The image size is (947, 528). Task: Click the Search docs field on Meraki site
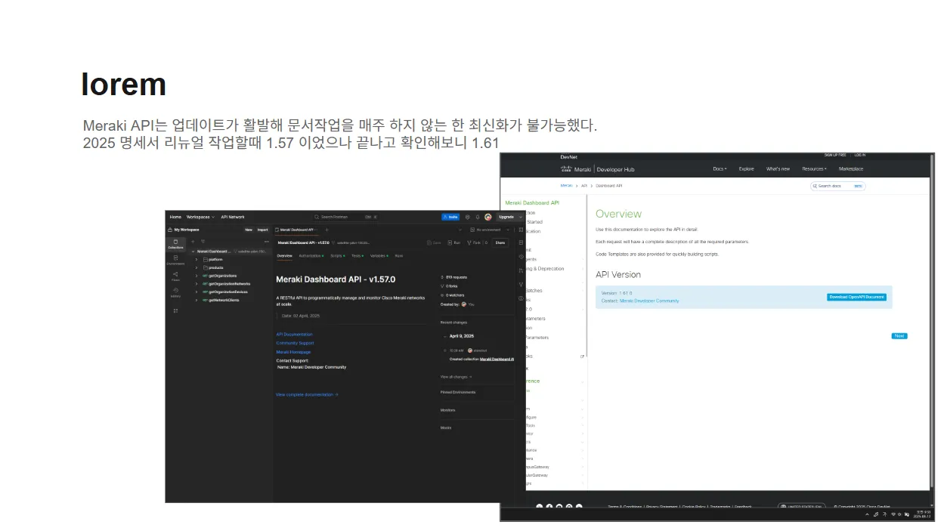click(x=837, y=186)
